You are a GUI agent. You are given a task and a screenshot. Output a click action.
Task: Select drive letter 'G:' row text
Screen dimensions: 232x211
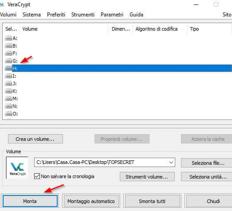pyautogui.click(x=15, y=61)
